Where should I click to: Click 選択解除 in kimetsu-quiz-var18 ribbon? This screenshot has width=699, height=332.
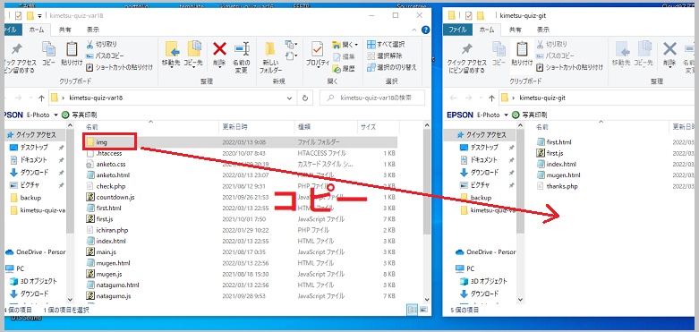click(384, 55)
